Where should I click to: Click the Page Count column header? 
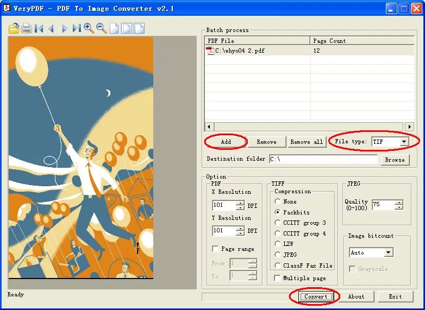[362, 41]
